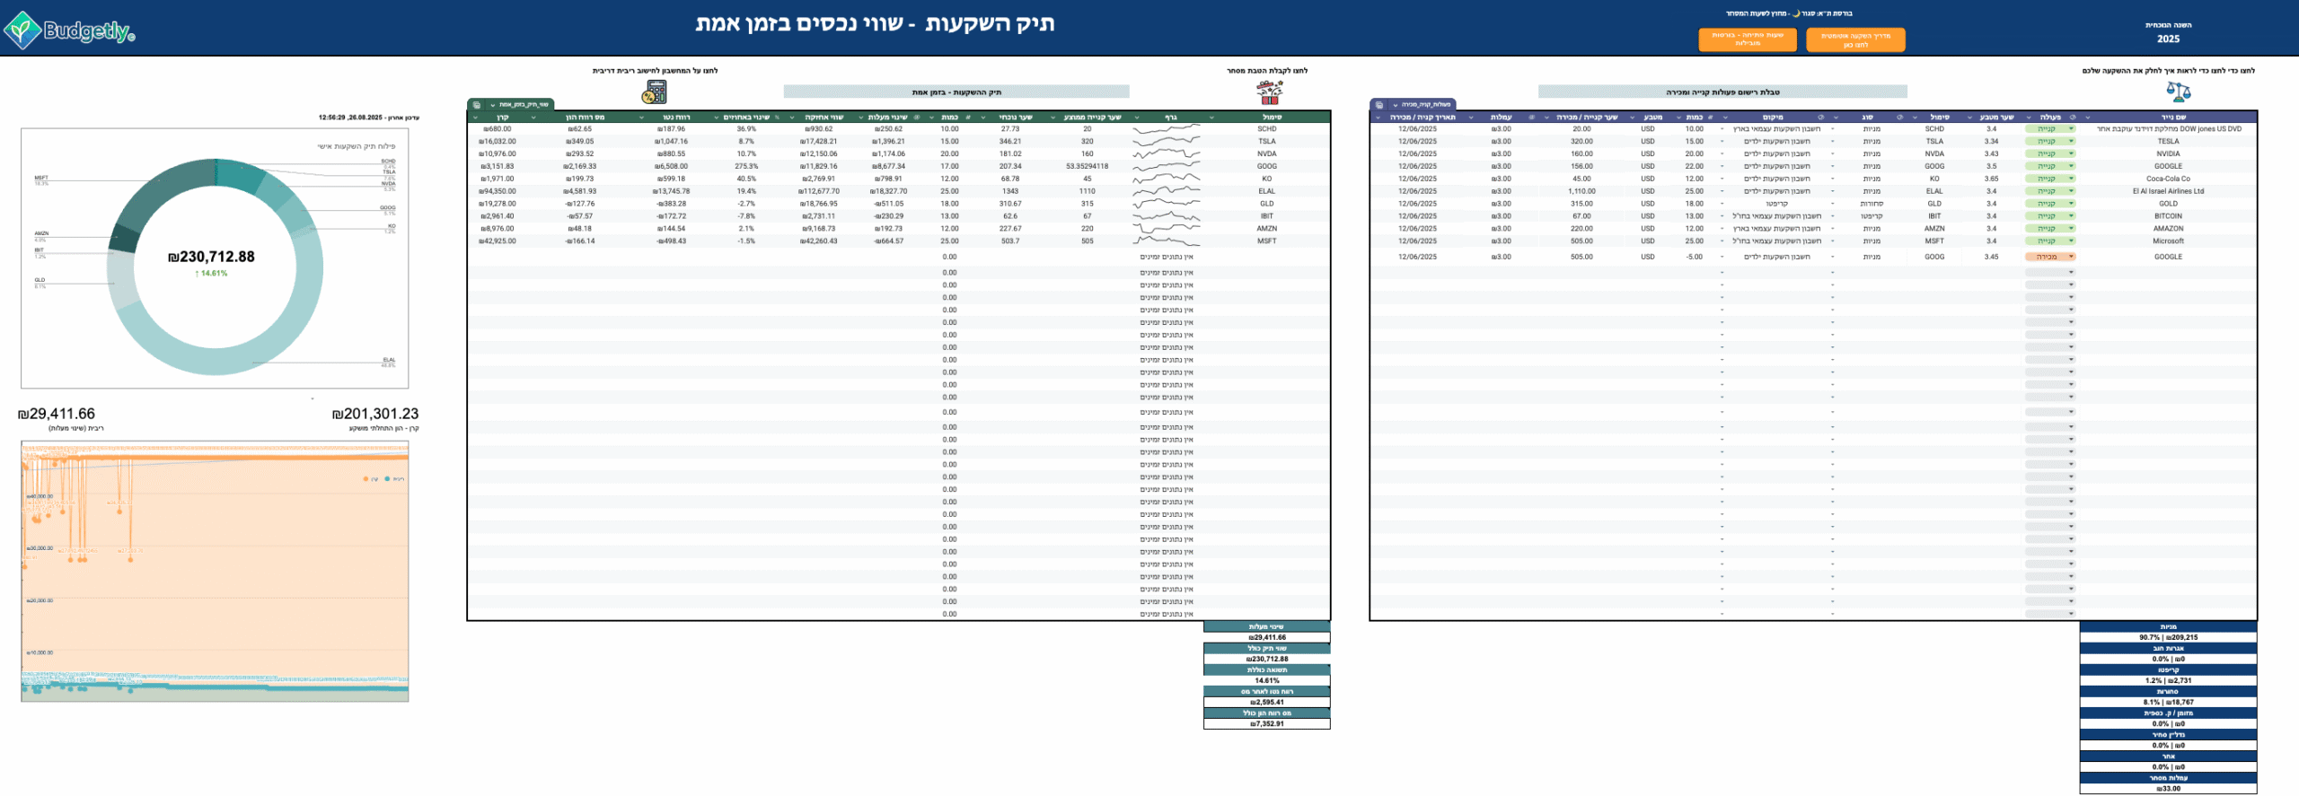Open the filter arrow for the מטבע column

tap(1633, 118)
